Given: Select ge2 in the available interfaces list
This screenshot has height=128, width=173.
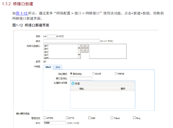Looking at the screenshot, I should coord(46,52).
